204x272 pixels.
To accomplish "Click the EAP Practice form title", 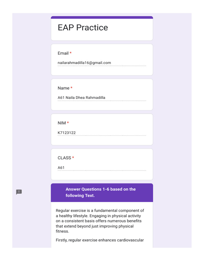I will (x=83, y=28).
